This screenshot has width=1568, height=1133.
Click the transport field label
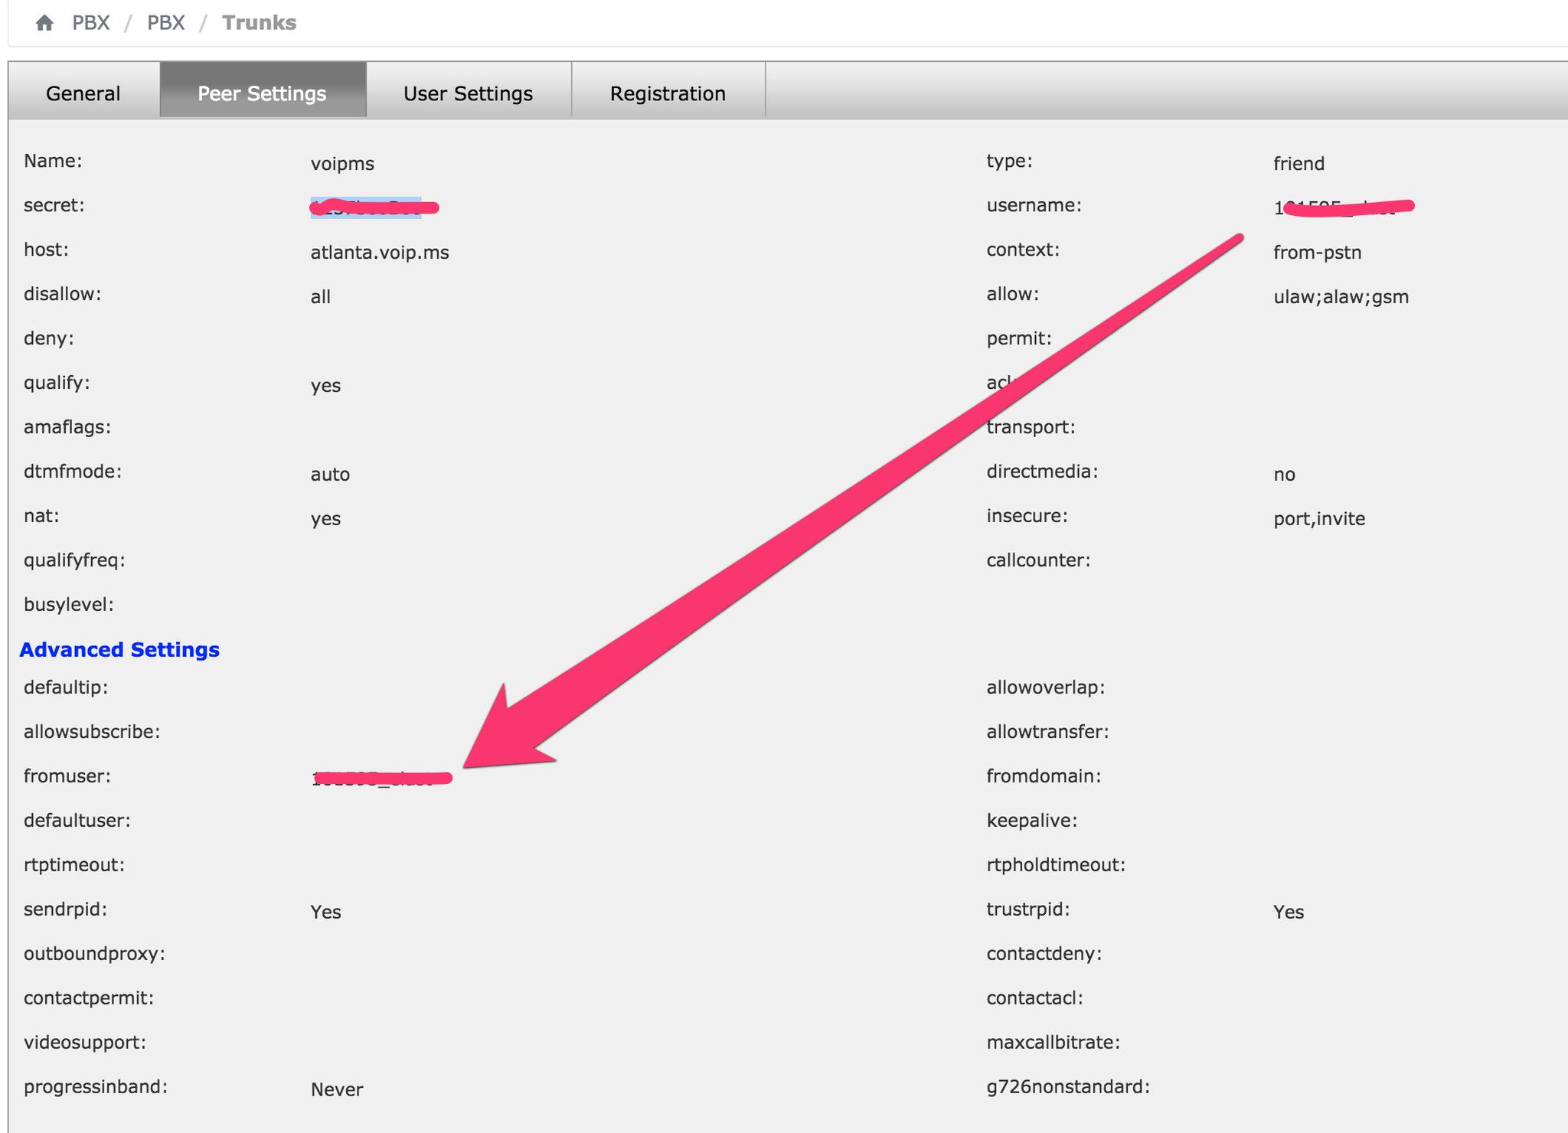[x=1031, y=427]
